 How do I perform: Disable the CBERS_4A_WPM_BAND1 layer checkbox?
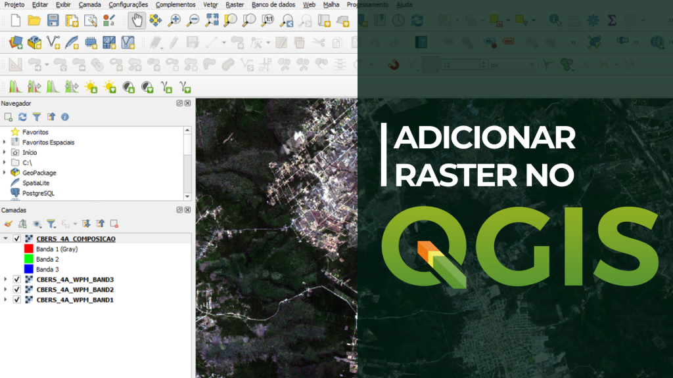coord(17,300)
